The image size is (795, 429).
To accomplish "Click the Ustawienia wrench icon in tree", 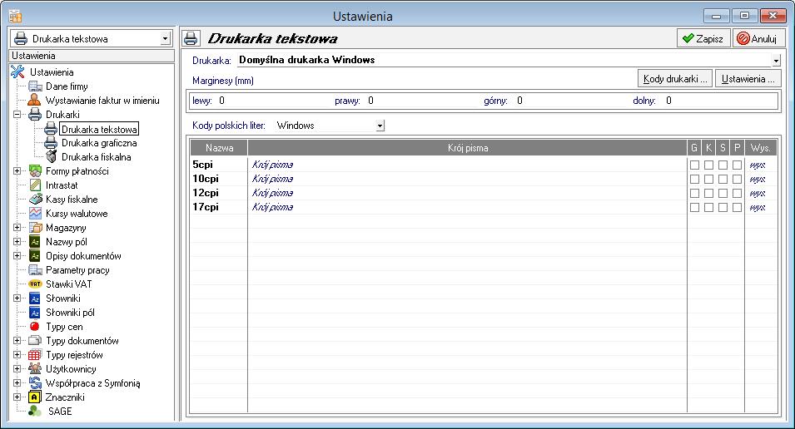I will 17,72.
